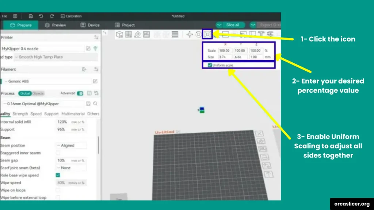Click the Seam gap 10% field
This screenshot has height=210, width=374.
71,160
